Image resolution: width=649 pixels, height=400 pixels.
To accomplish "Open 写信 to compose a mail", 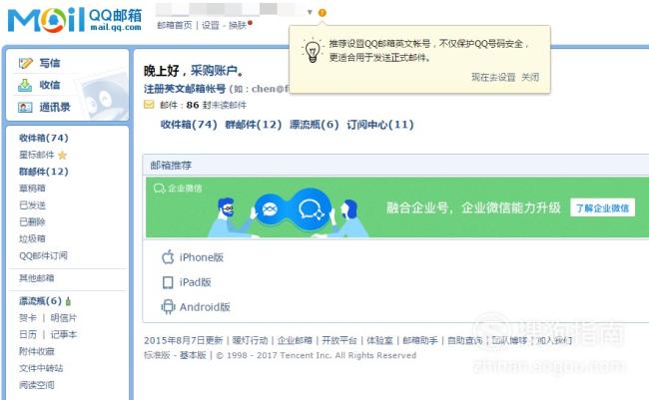I will [x=50, y=63].
